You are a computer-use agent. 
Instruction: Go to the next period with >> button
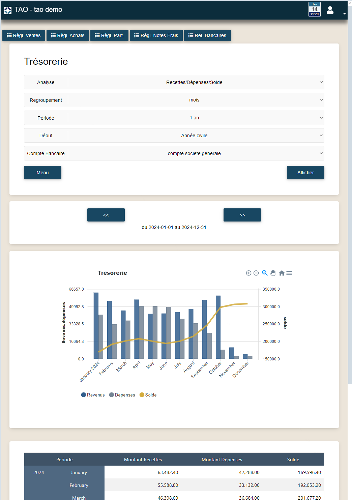point(242,215)
